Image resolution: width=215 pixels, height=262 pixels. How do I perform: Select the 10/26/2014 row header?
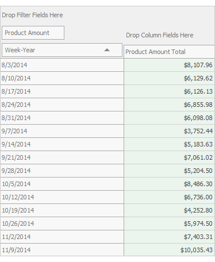62,224
